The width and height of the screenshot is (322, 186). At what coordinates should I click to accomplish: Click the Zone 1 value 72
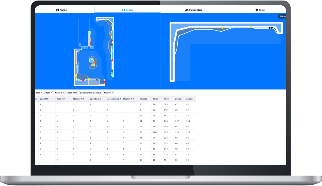pos(176,149)
